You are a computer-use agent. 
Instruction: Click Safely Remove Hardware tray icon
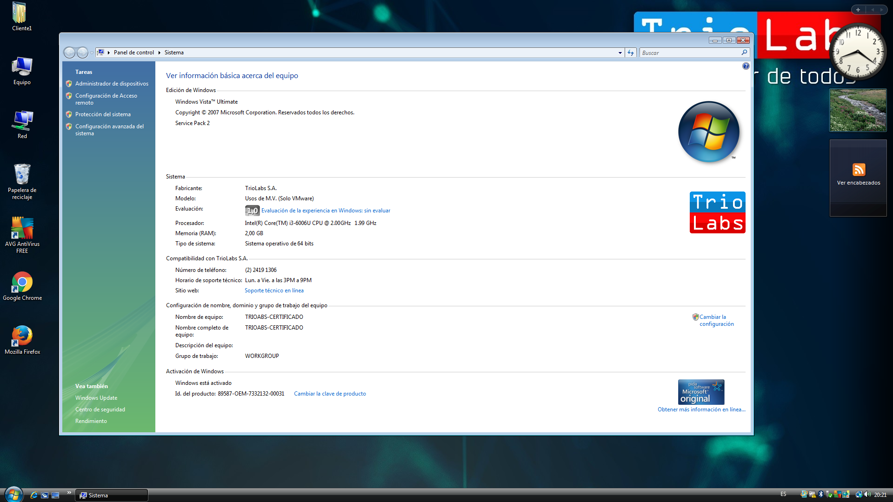click(829, 494)
